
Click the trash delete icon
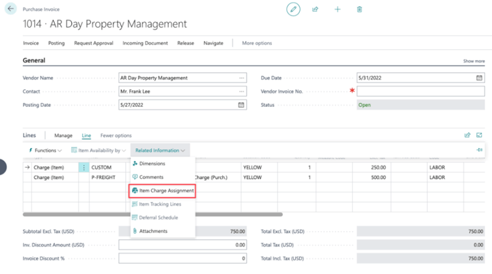pyautogui.click(x=359, y=10)
